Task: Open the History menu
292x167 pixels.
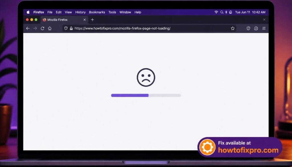Action: click(80, 12)
